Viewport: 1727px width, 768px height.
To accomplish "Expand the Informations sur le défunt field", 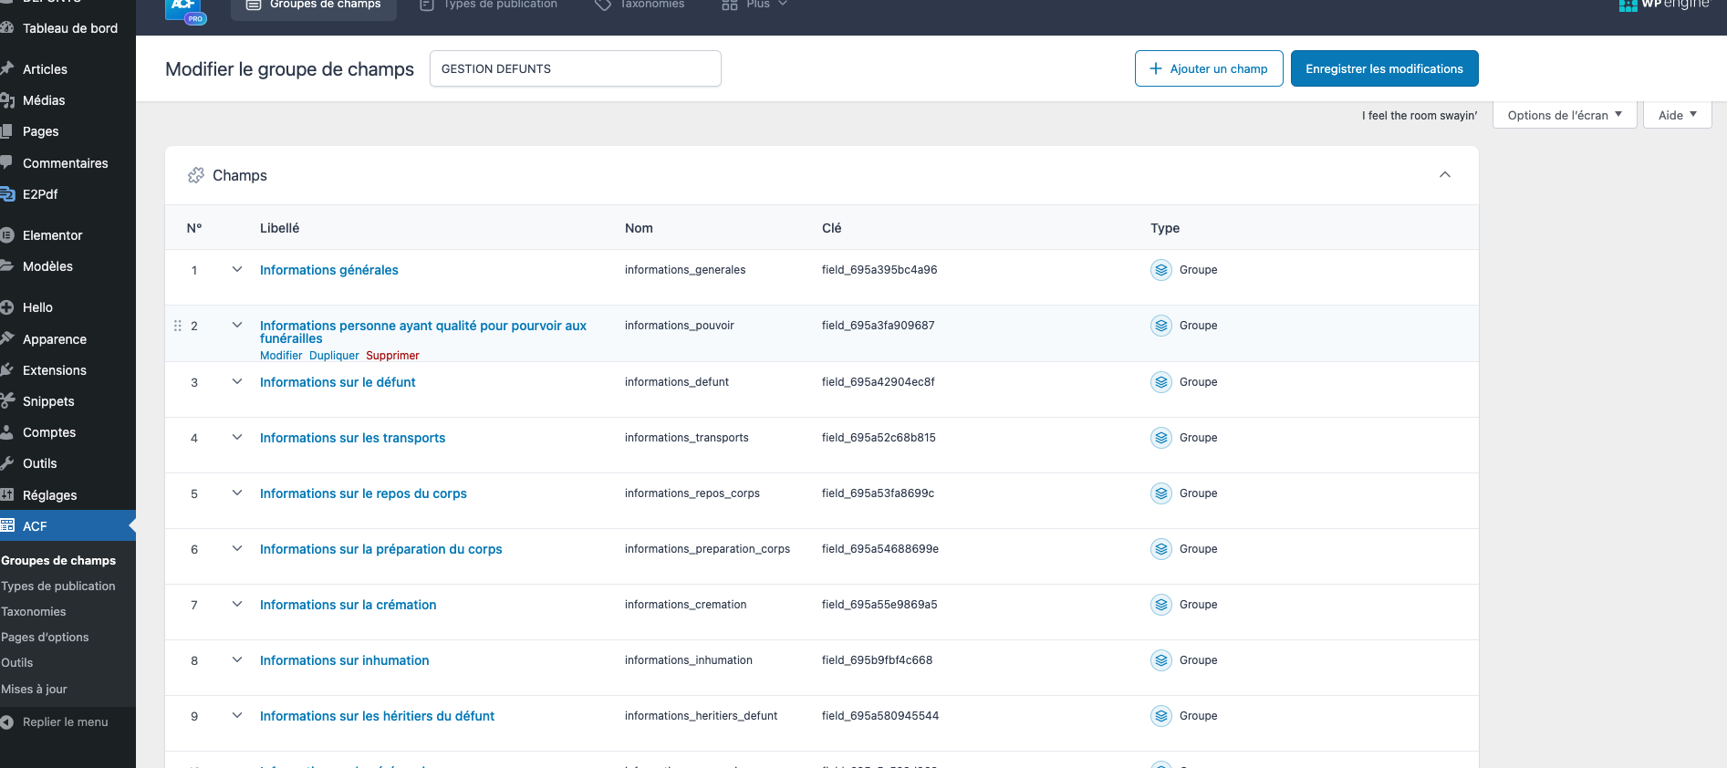I will [x=237, y=382].
